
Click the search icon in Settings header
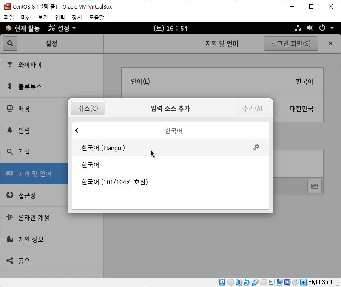click(x=10, y=43)
